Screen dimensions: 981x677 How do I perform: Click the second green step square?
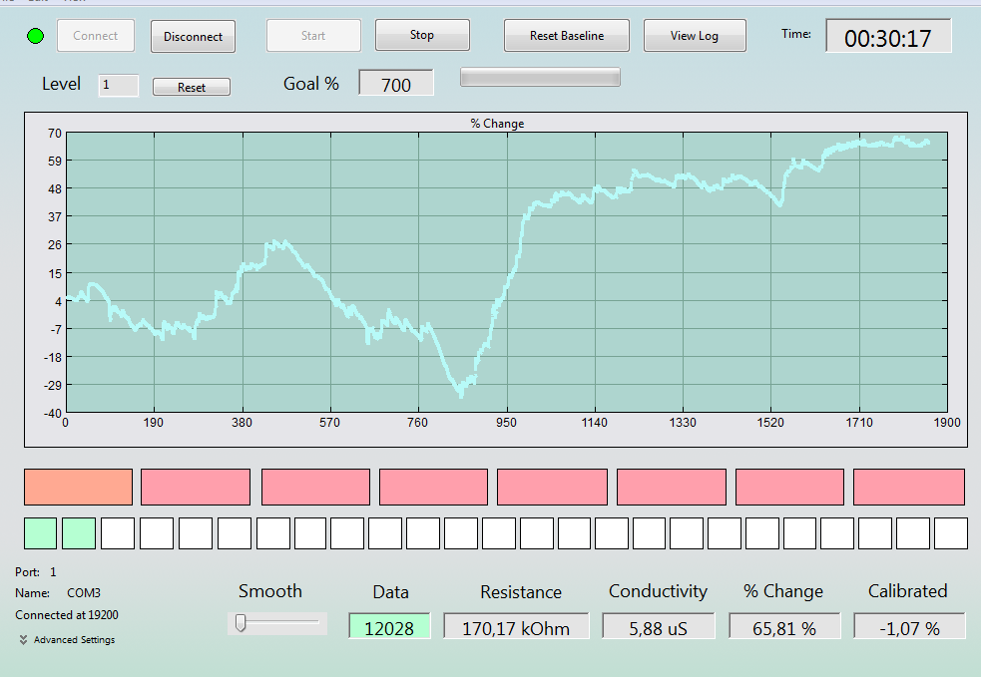pyautogui.click(x=79, y=533)
